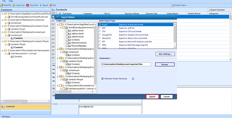Select the ExternalContacts folder icon in Folder List

pos(70,43)
